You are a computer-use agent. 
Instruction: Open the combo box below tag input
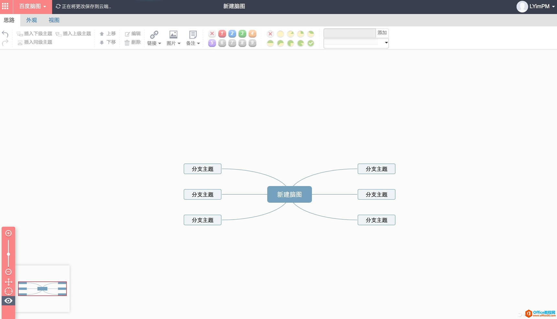click(x=356, y=43)
